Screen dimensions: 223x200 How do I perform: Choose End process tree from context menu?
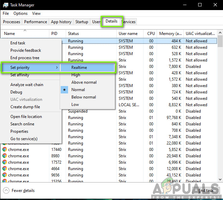point(25,58)
